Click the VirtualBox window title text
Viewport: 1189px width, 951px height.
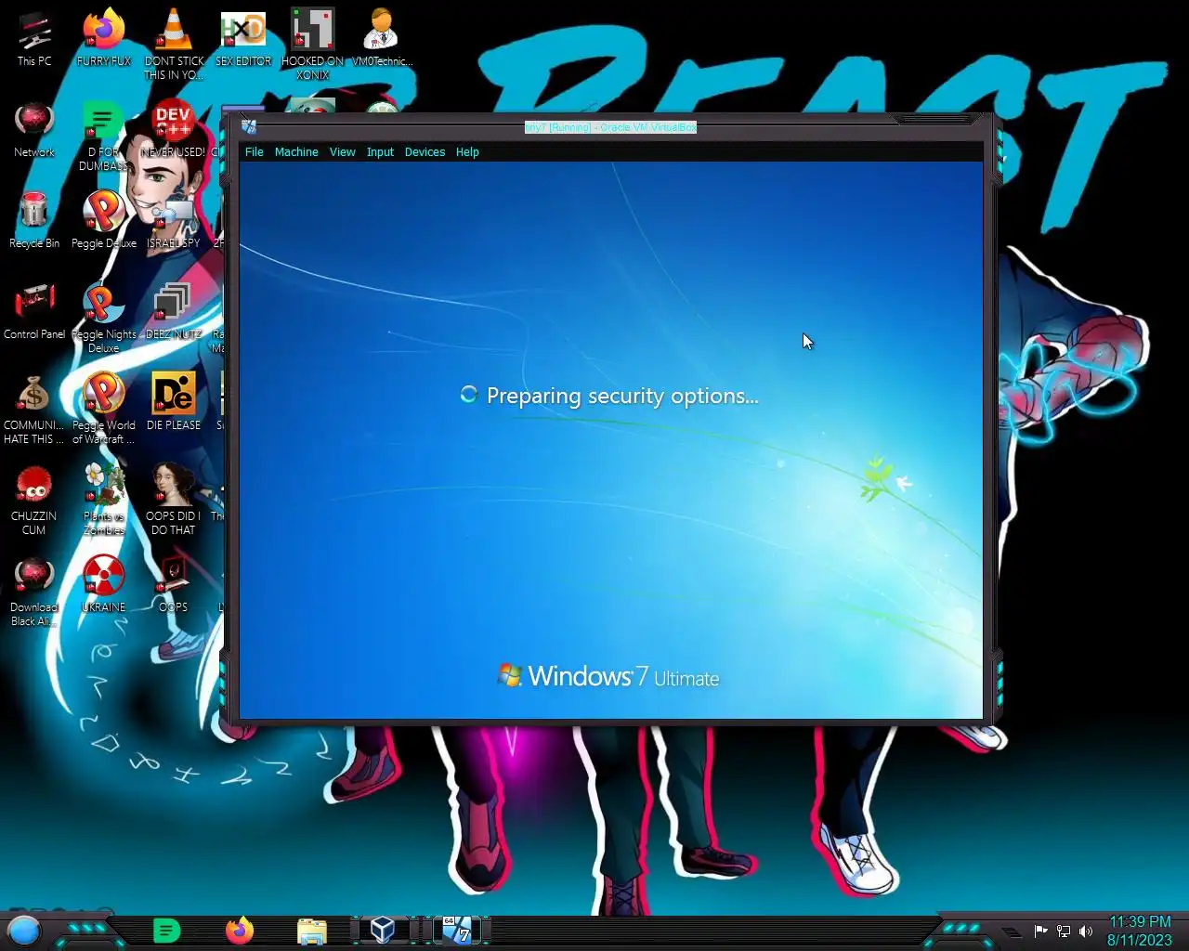coord(610,127)
